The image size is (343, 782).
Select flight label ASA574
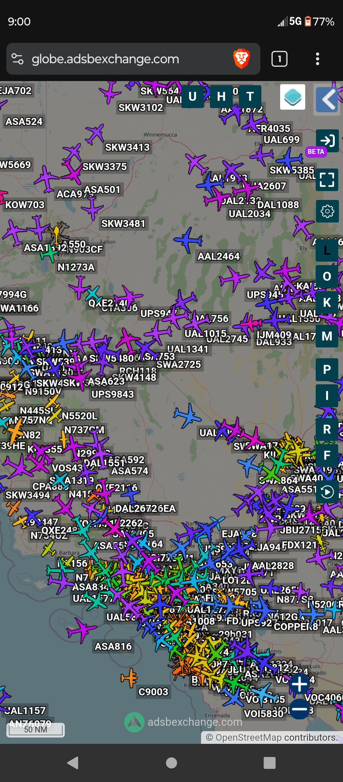(x=130, y=471)
